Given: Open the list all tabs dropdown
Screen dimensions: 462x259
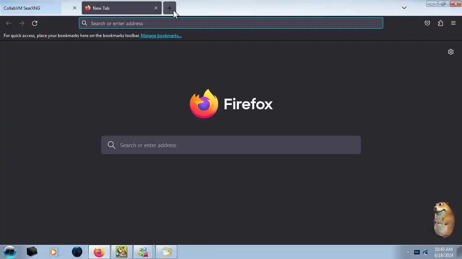Looking at the screenshot, I should coord(404,8).
